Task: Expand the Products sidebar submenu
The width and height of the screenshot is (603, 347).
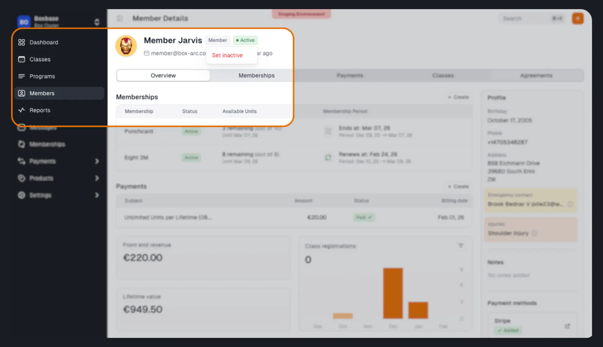Action: [x=97, y=178]
